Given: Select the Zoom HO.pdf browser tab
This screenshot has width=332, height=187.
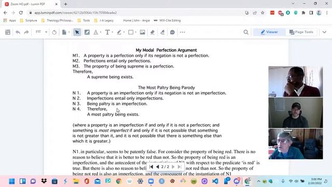Looking at the screenshot, I should click(31, 4).
